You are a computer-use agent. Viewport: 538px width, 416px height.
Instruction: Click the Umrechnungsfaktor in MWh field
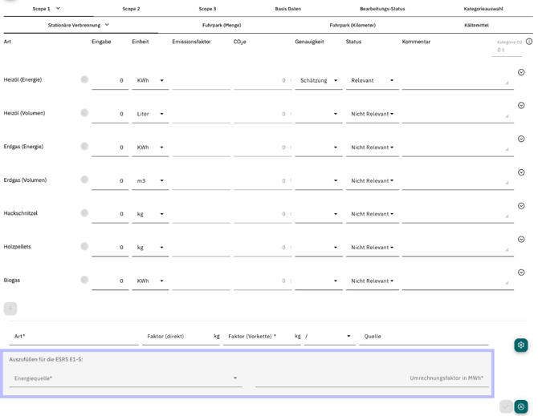click(372, 378)
